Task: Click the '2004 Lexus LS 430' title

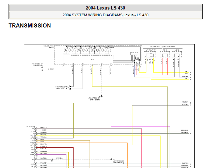Action: pyautogui.click(x=105, y=8)
